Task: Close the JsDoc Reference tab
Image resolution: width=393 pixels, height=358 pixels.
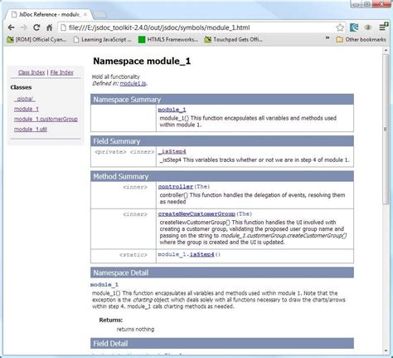Action: coord(85,14)
